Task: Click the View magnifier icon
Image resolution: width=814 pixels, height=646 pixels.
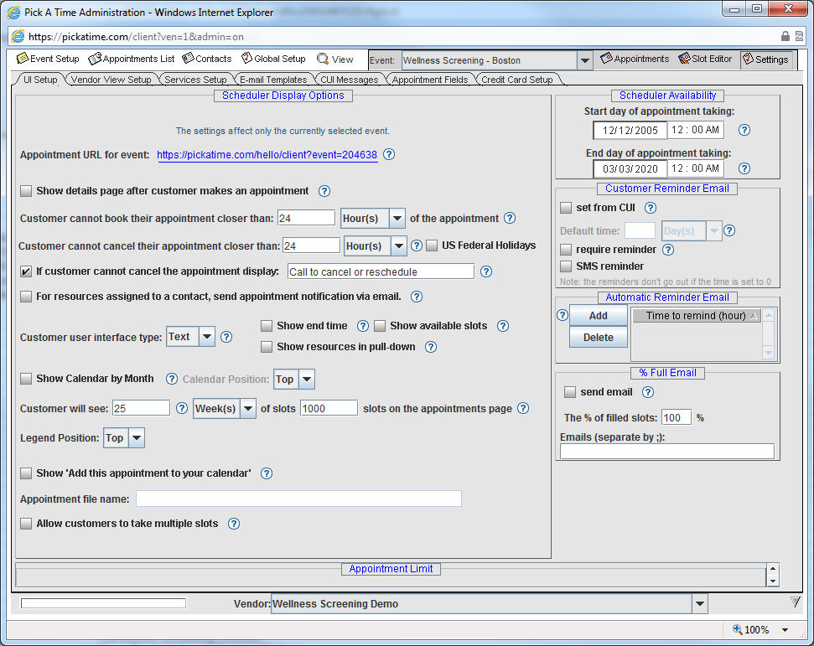Action: pos(323,59)
